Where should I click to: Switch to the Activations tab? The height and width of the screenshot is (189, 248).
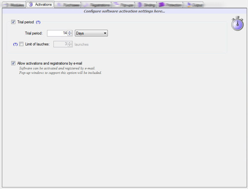click(40, 4)
